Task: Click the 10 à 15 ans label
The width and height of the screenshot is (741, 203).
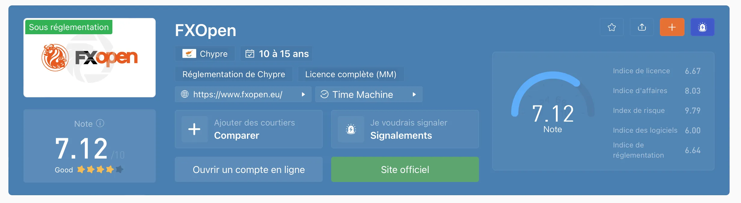Action: pos(284,54)
